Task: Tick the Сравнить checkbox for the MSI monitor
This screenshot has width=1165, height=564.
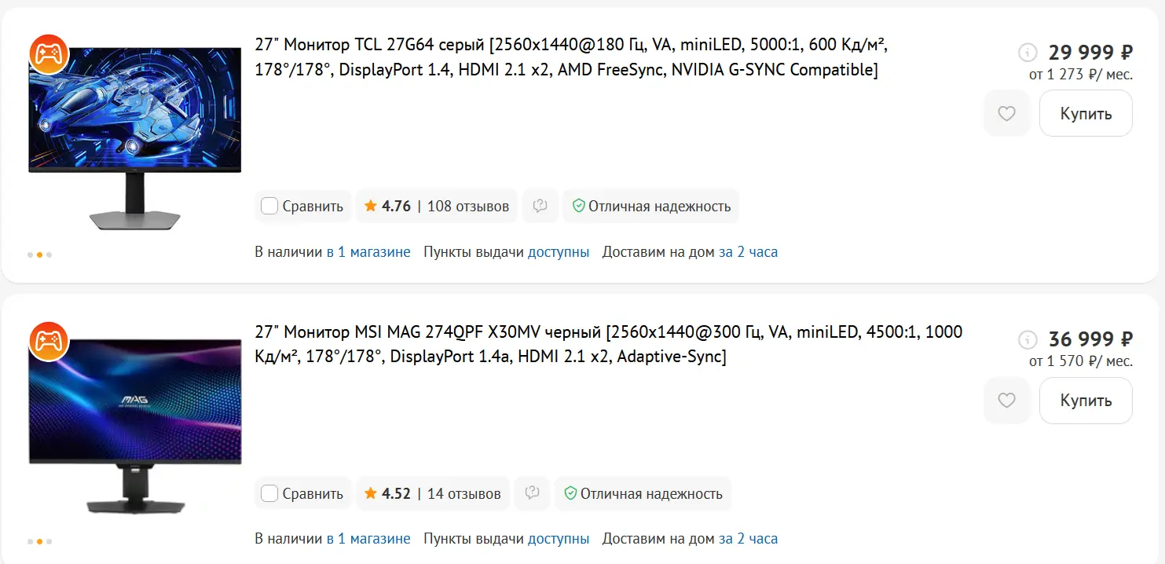Action: (x=269, y=494)
